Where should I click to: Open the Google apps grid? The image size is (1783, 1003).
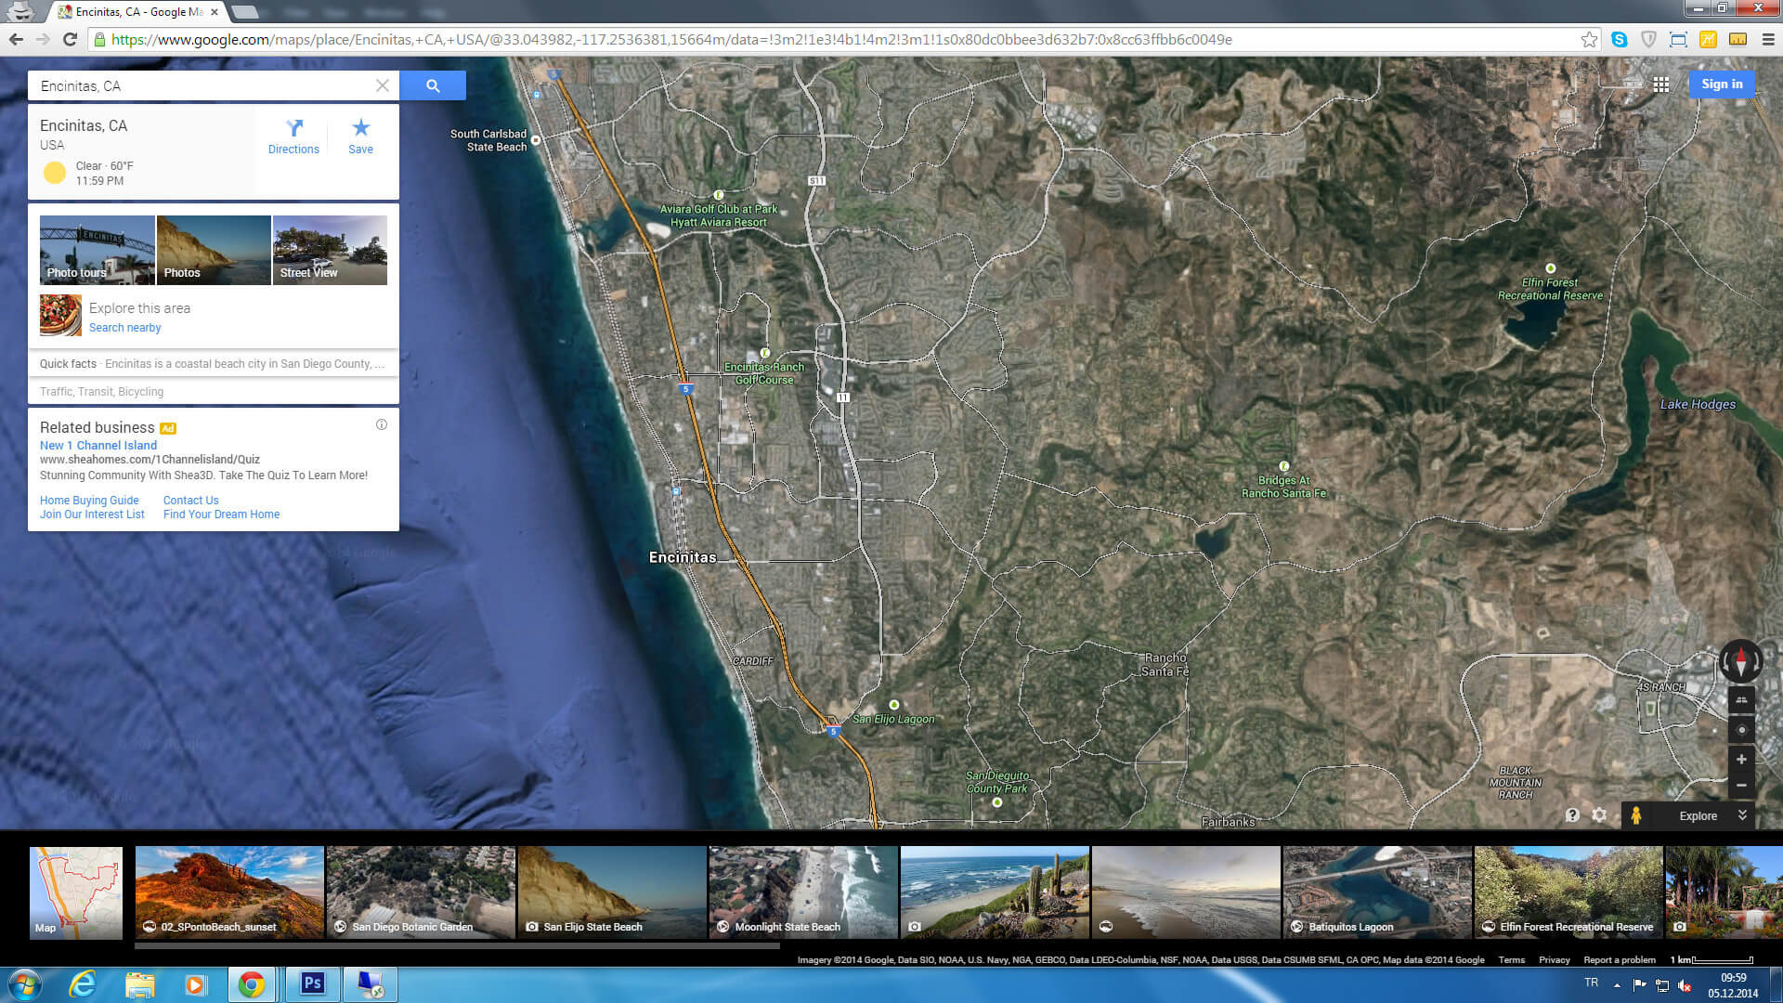point(1661,85)
